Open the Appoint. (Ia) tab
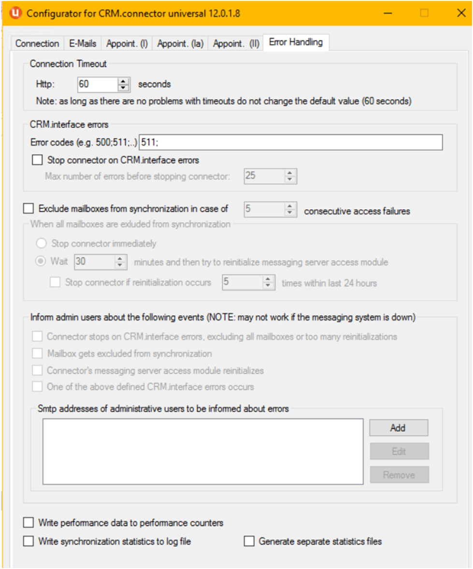 point(180,44)
